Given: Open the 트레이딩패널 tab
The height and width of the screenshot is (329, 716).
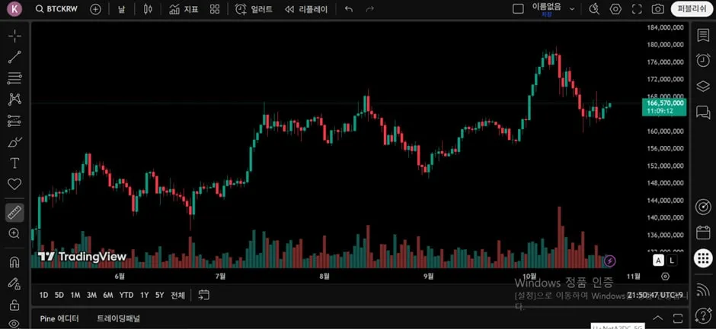Looking at the screenshot, I should [119, 318].
